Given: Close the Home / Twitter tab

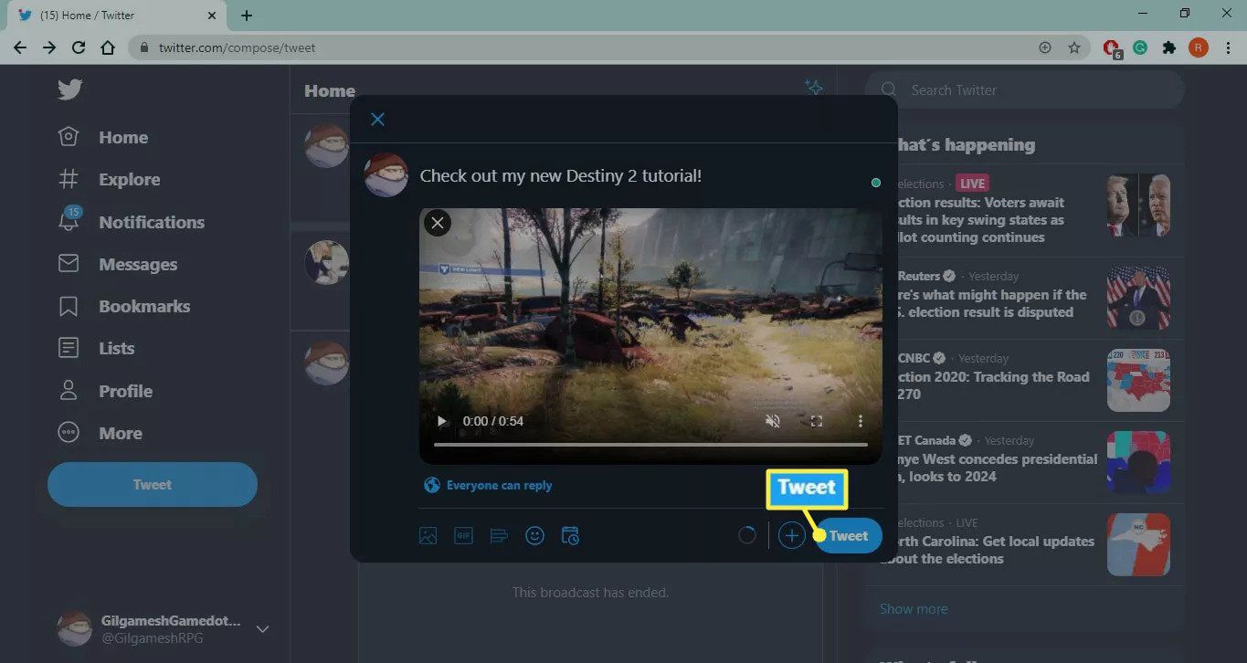Looking at the screenshot, I should (212, 16).
